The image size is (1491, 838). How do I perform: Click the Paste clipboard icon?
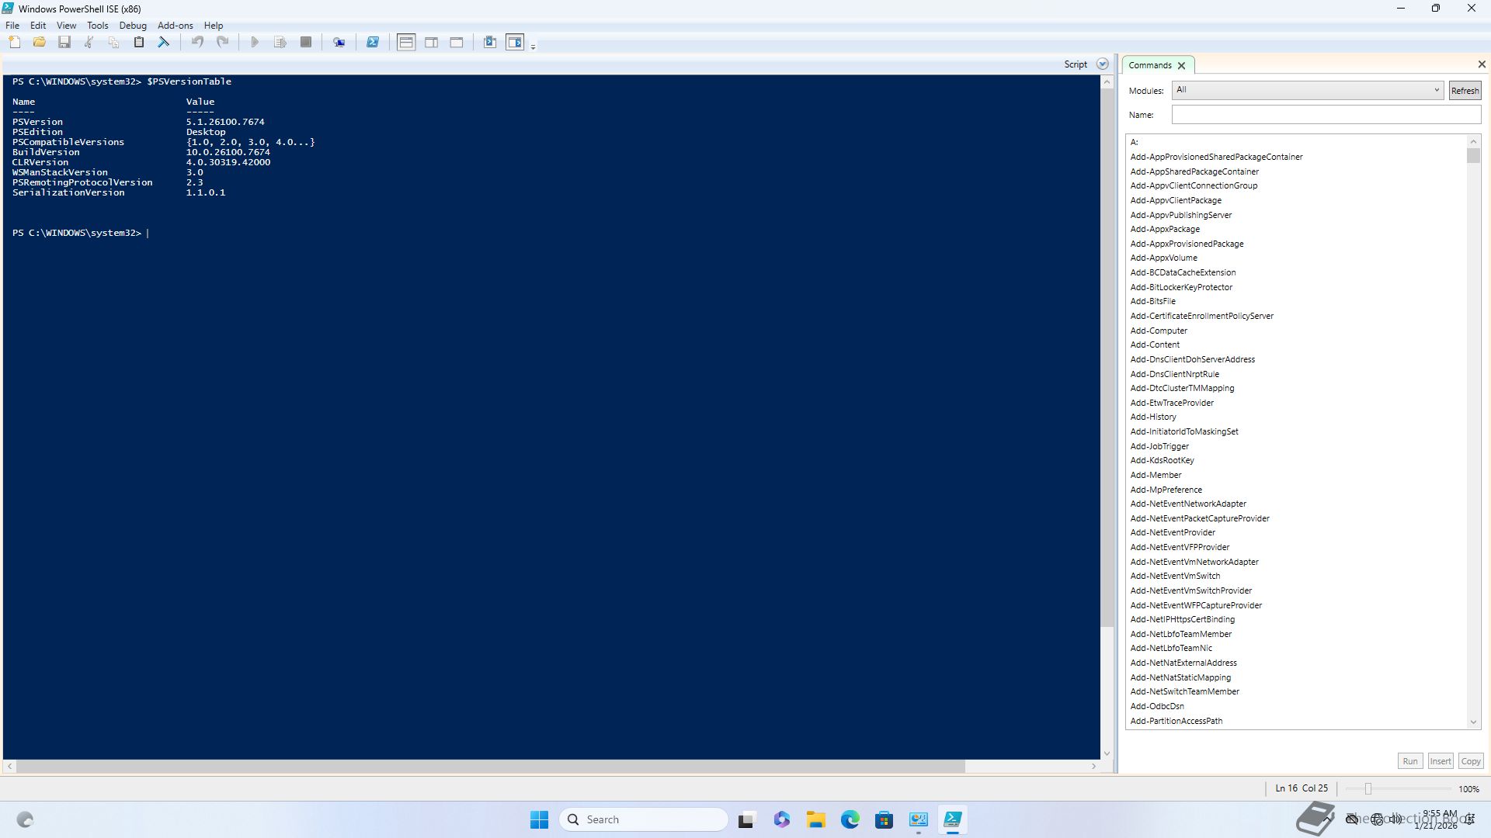pos(139,43)
